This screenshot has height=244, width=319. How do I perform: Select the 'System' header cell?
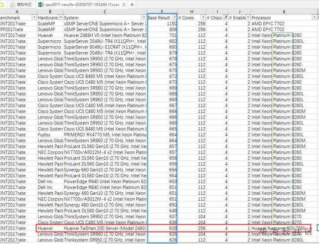(105, 18)
